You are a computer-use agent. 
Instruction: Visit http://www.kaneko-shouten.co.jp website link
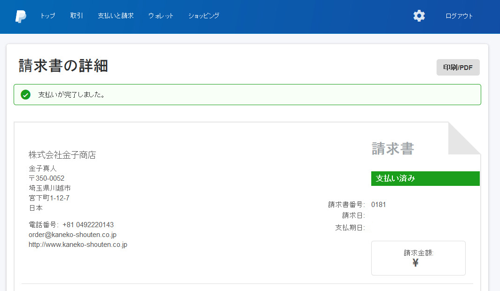pos(78,245)
